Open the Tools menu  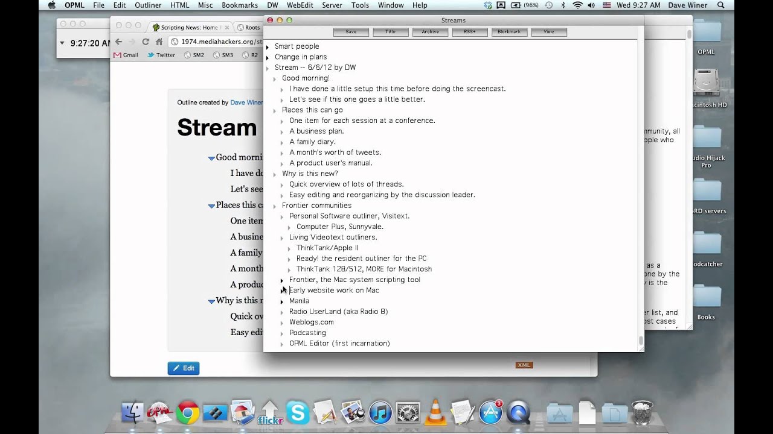[360, 5]
